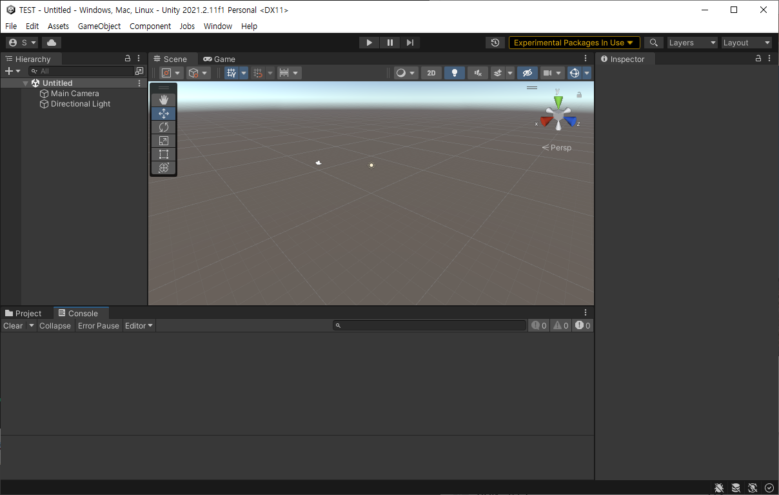The width and height of the screenshot is (779, 495).
Task: Switch to the Project tab
Action: point(23,313)
